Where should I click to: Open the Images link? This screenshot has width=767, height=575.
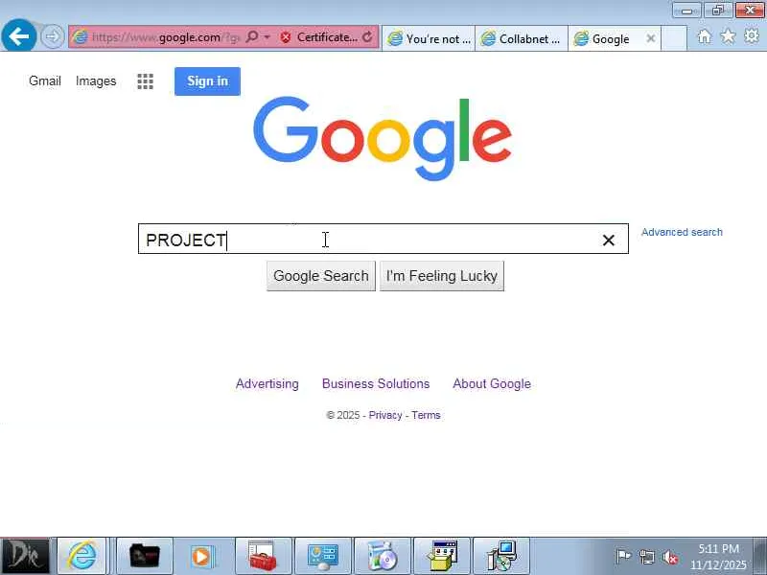click(96, 80)
